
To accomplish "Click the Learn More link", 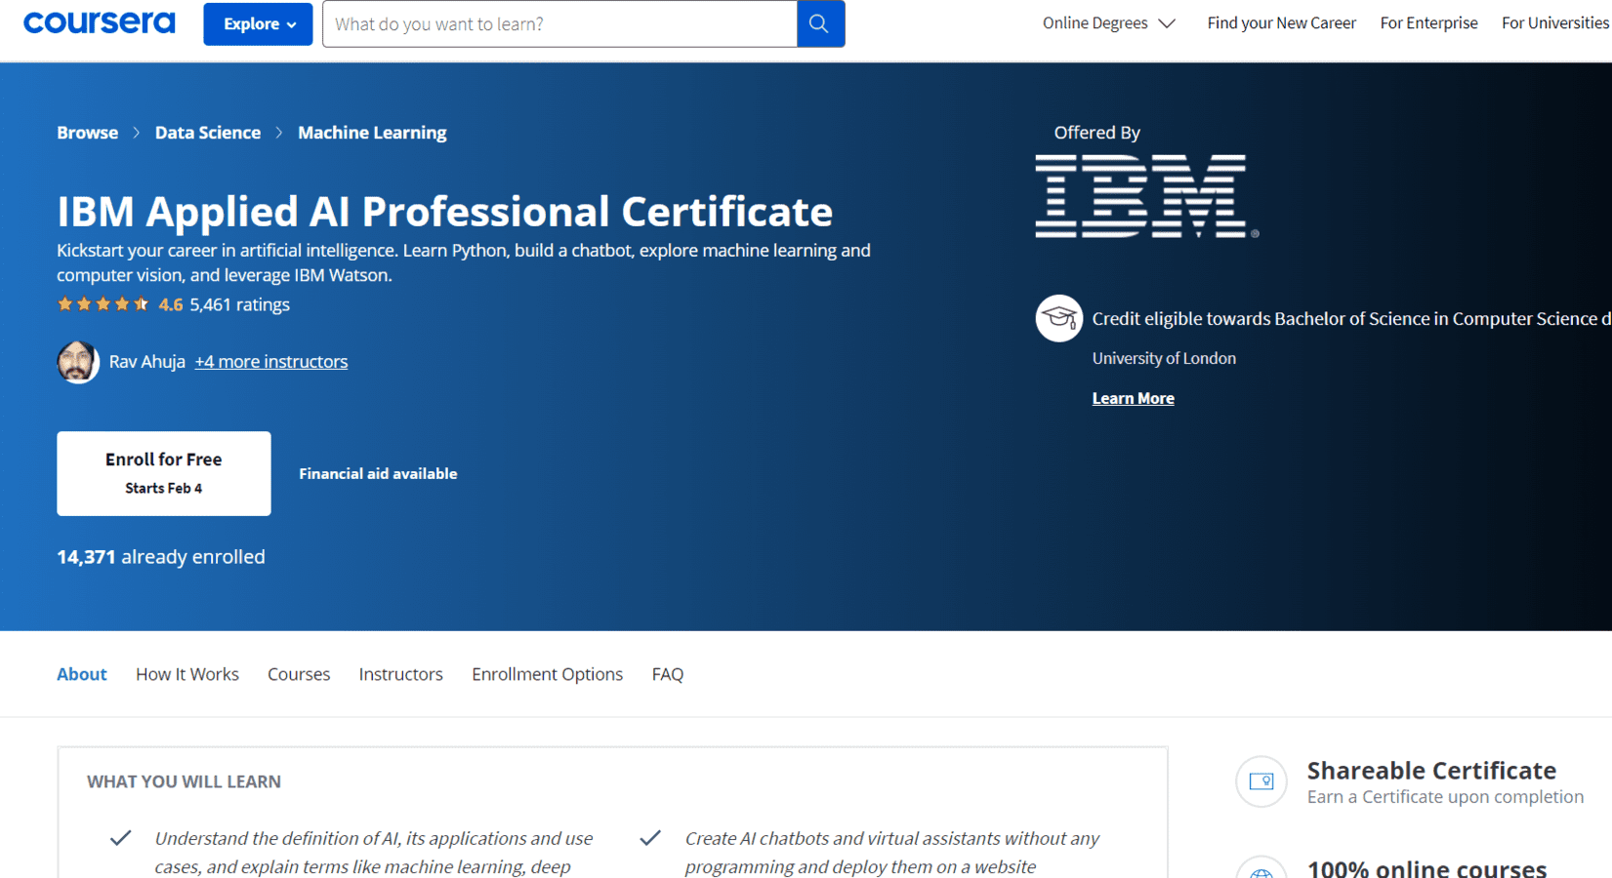I will tap(1133, 398).
